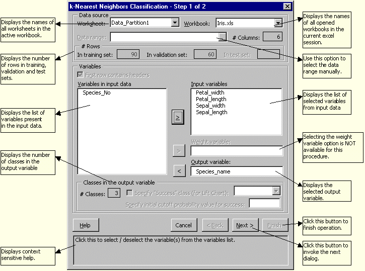This screenshot has width=365, height=271.
Task: Focus the initial cutoff probability field
Action: [x=264, y=204]
